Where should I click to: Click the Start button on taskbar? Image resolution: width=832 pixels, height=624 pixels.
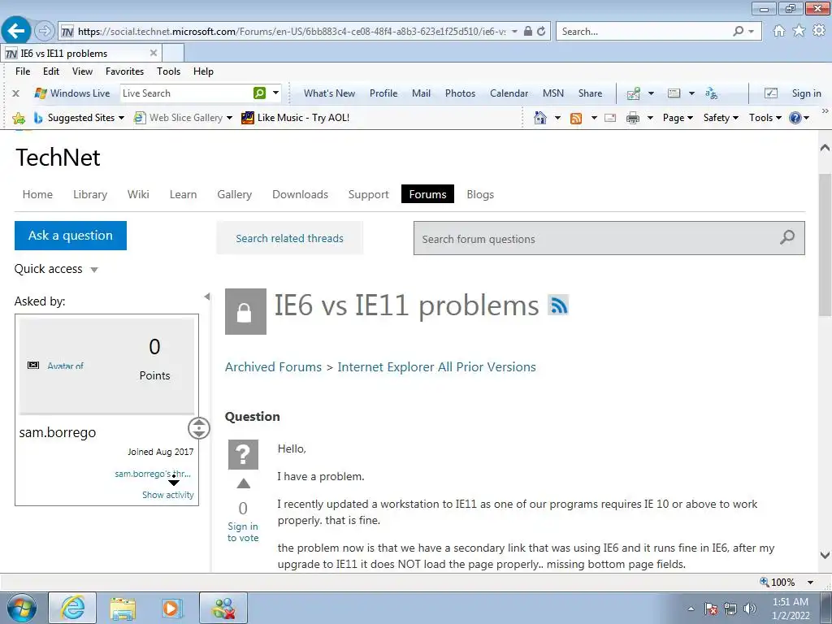pos(22,608)
